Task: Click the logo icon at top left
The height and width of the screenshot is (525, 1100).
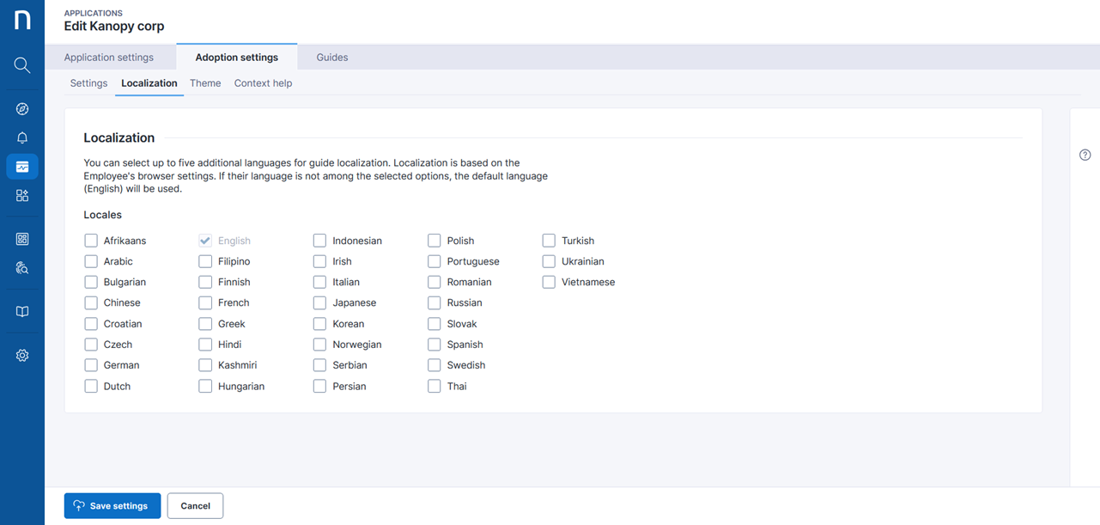Action: point(22,20)
